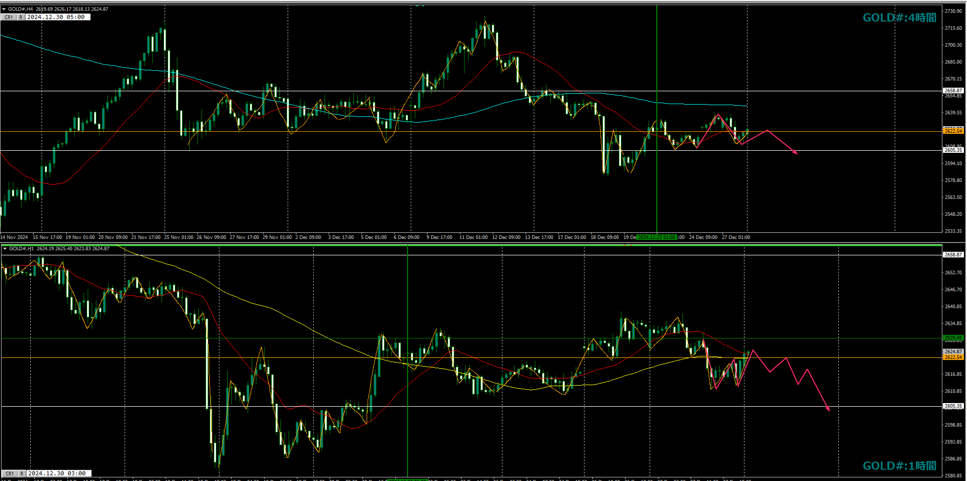Click the 2 Dec 09:00 time axis label
967x481 pixels.
point(308,237)
